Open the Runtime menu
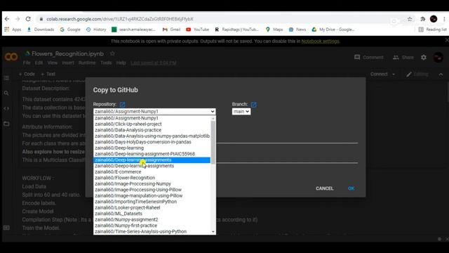This screenshot has height=253, width=449. [x=87, y=63]
